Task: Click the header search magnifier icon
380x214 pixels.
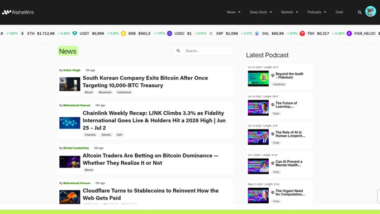Action: [360, 12]
